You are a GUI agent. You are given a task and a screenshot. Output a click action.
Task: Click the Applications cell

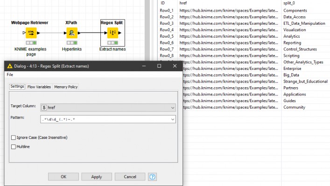click(295, 94)
